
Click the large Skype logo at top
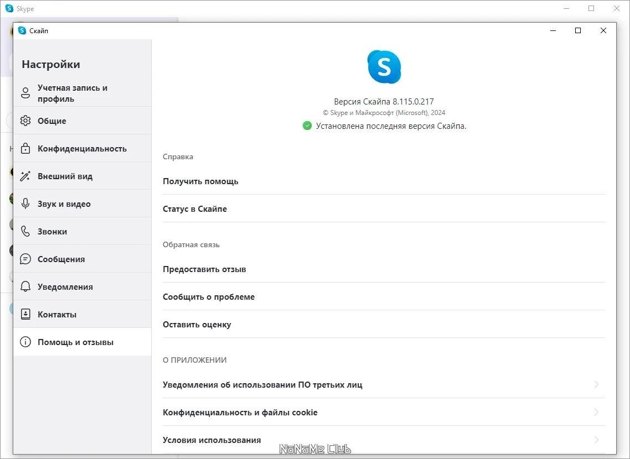click(x=384, y=67)
